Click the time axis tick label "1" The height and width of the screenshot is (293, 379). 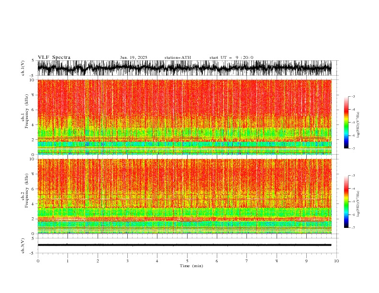67,261
